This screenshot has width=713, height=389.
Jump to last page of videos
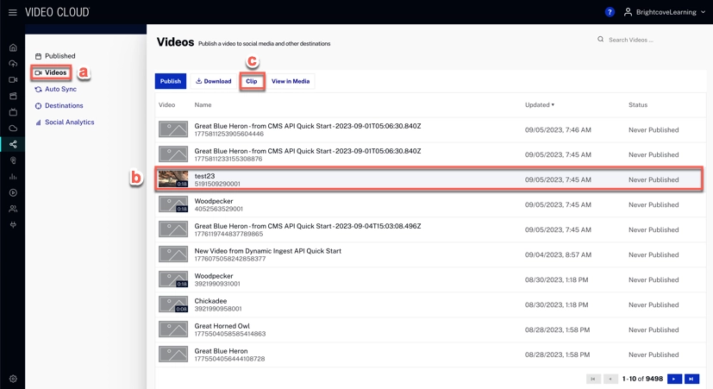(691, 379)
